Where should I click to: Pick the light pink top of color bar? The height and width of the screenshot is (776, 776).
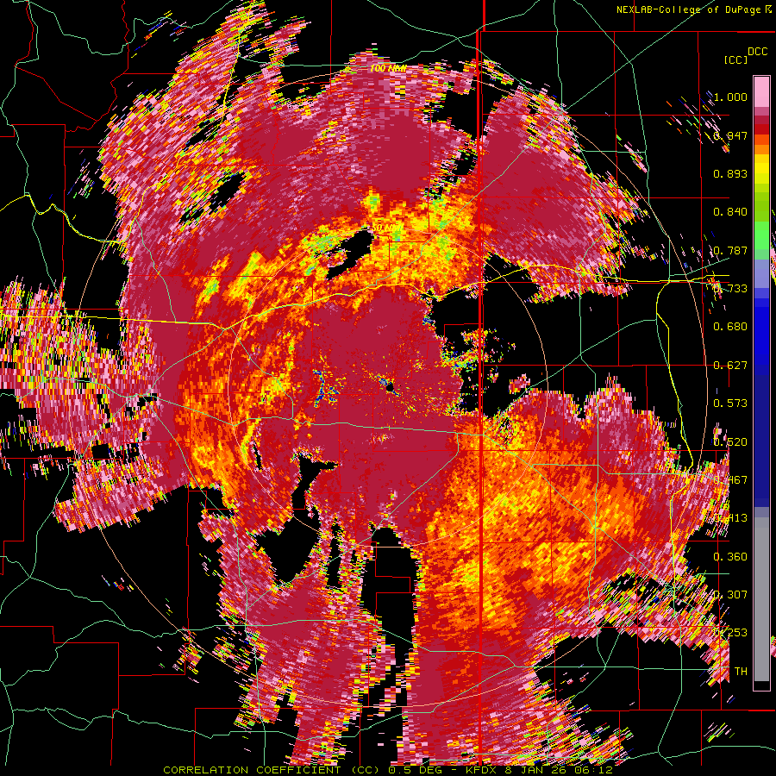pyautogui.click(x=761, y=91)
